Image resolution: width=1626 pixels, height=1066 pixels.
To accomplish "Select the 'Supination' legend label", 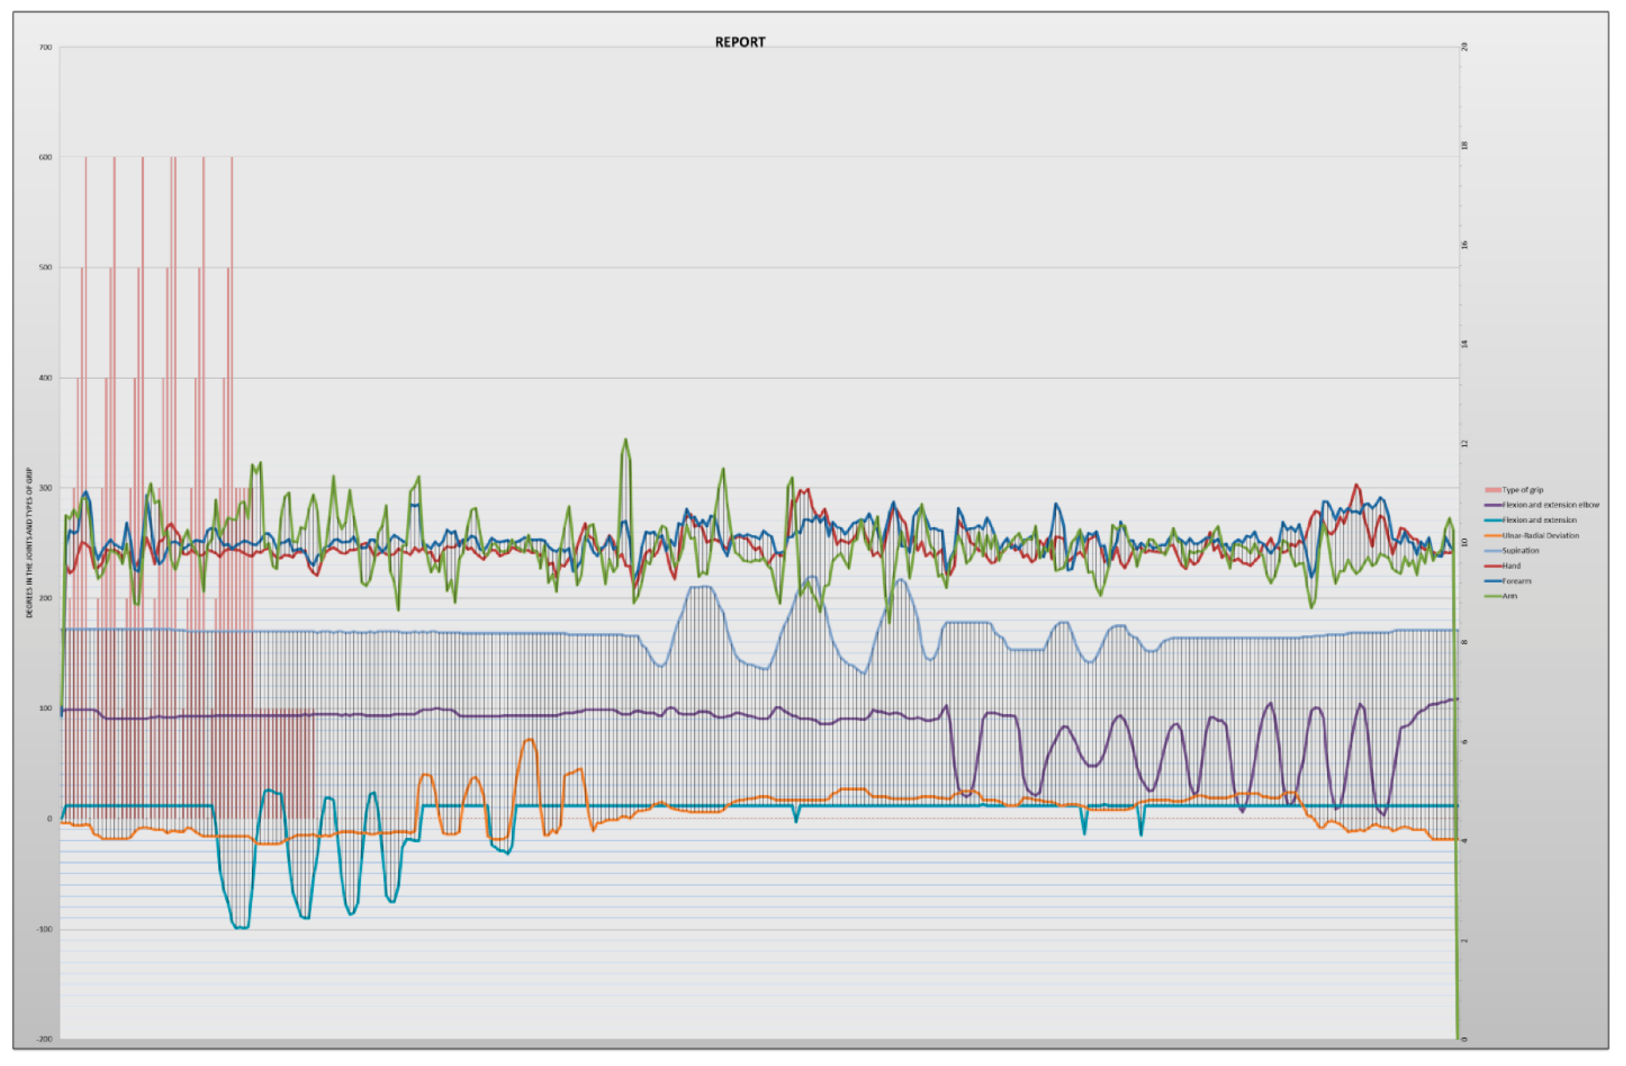I will (x=1520, y=550).
